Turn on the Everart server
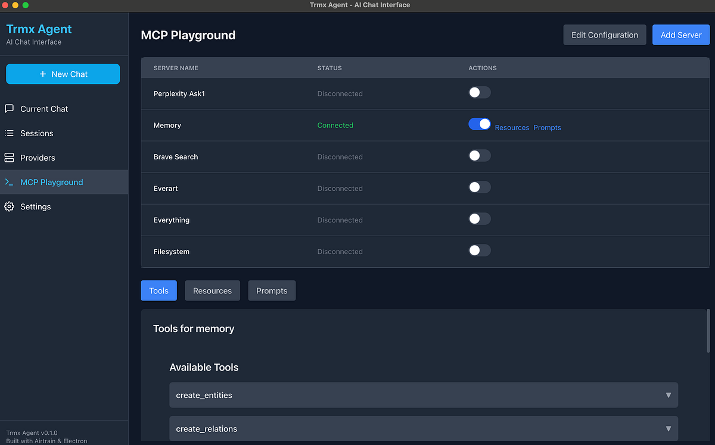 pos(480,187)
